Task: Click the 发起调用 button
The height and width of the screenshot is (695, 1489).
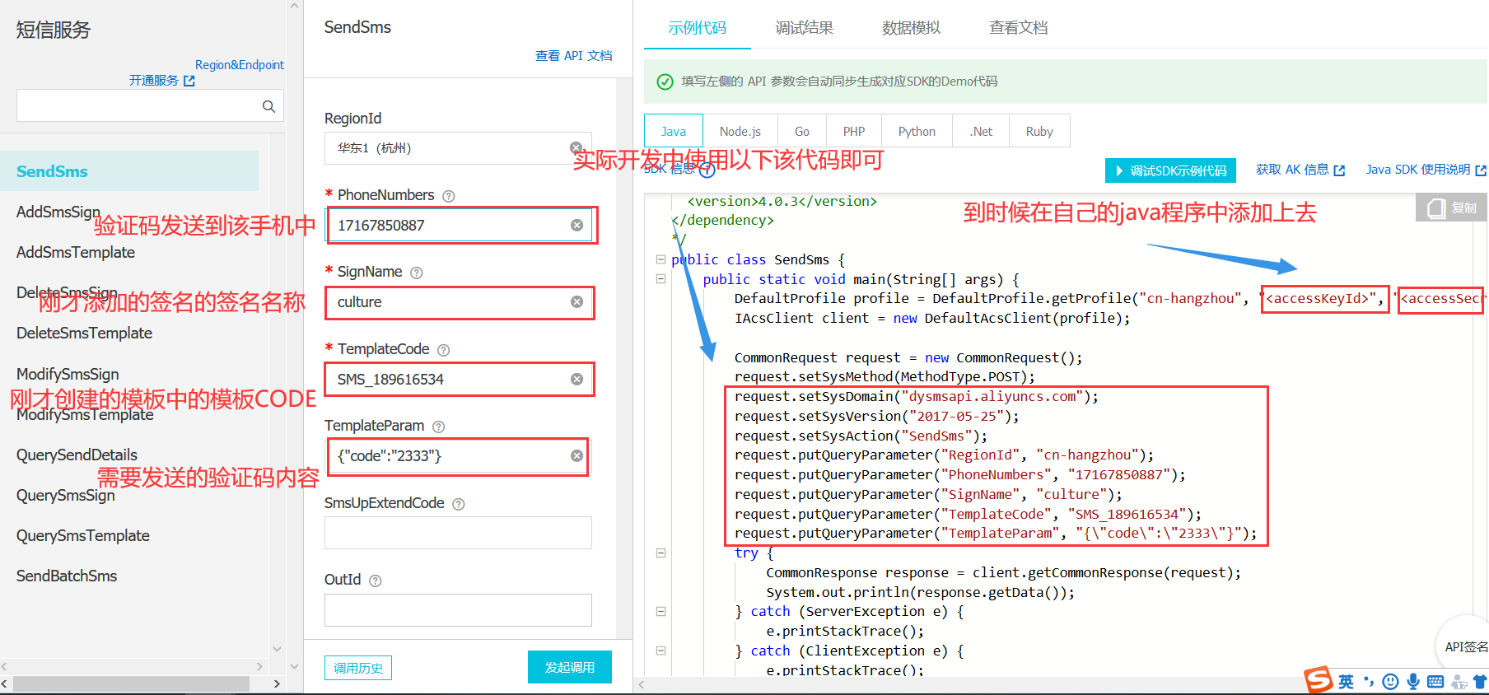Action: 570,667
